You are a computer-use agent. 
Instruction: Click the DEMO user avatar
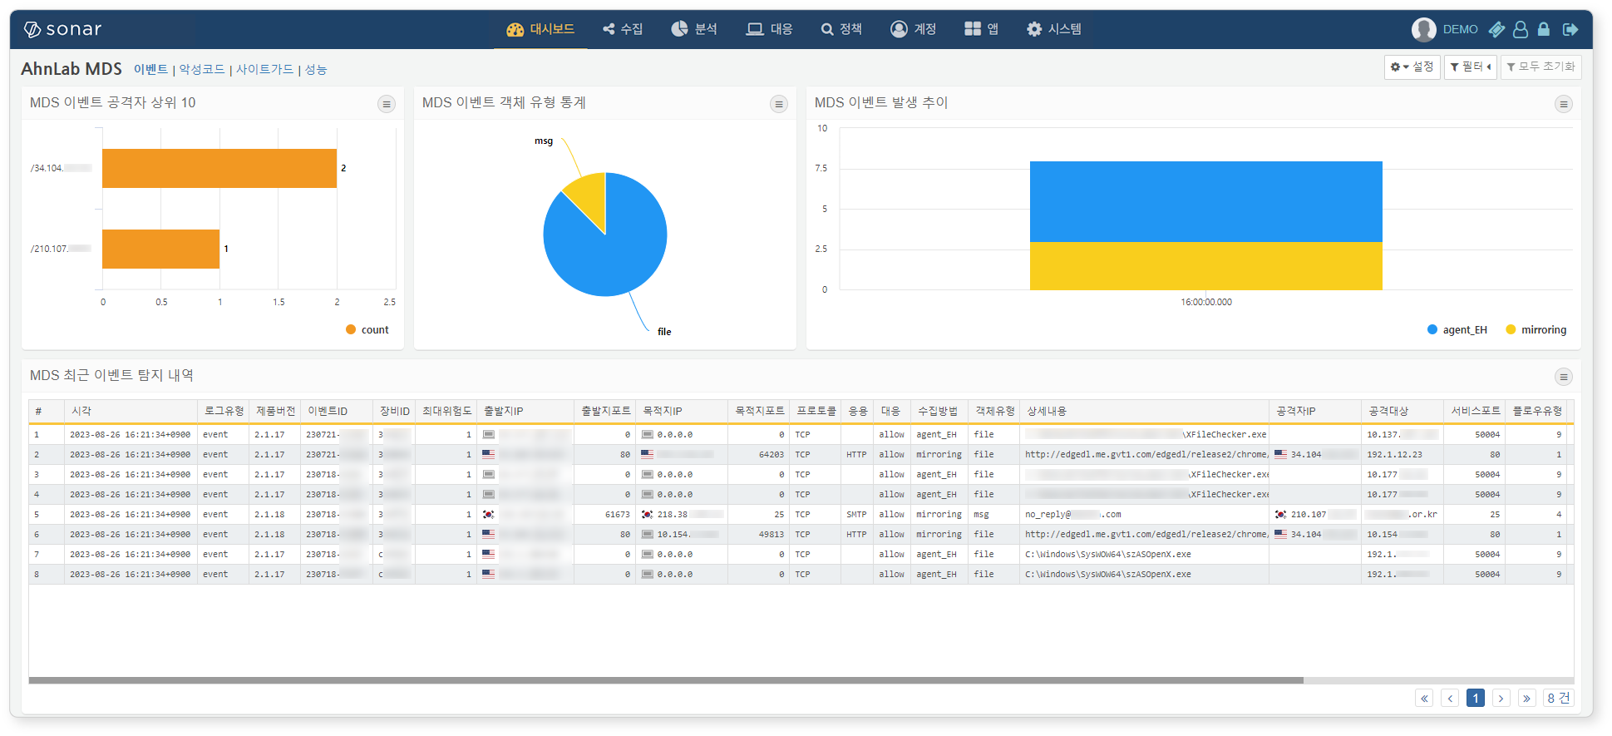[x=1423, y=29]
